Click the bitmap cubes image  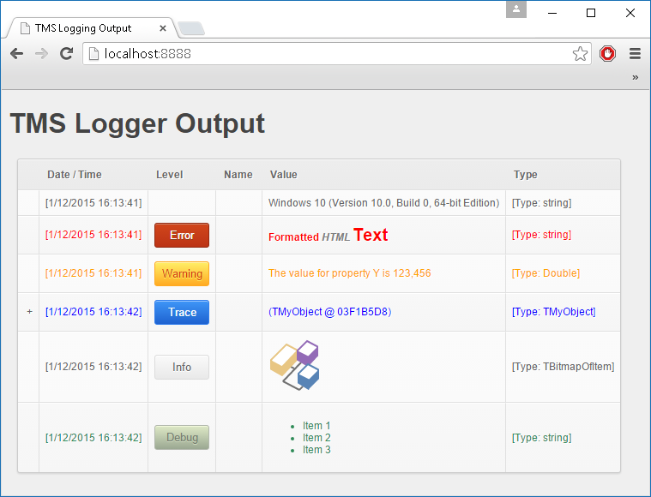point(295,366)
